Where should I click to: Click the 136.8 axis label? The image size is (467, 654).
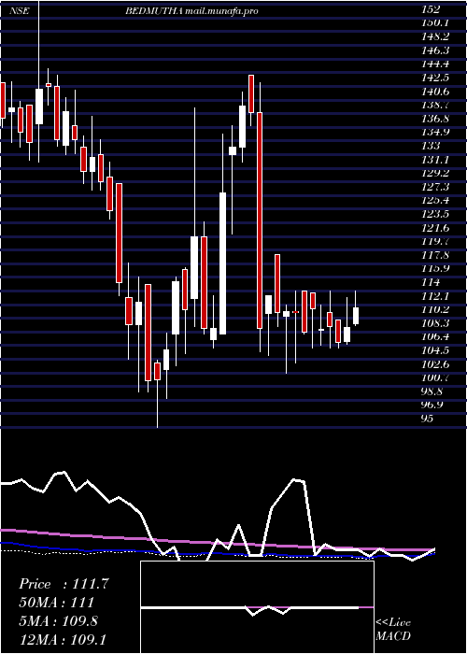[x=435, y=119]
